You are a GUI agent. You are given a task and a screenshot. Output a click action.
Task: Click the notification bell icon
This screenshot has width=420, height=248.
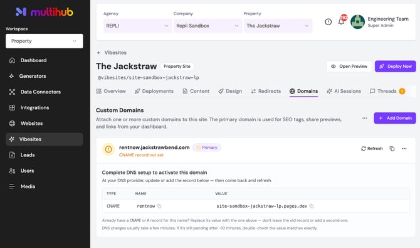[x=341, y=22]
